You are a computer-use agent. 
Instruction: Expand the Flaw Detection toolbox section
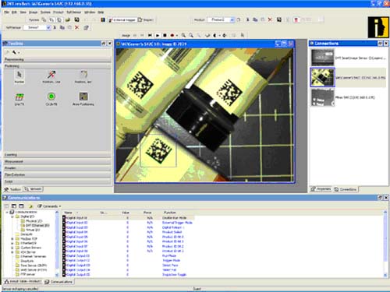coord(58,174)
